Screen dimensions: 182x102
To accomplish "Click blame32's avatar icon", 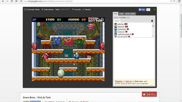I will click(x=115, y=26).
